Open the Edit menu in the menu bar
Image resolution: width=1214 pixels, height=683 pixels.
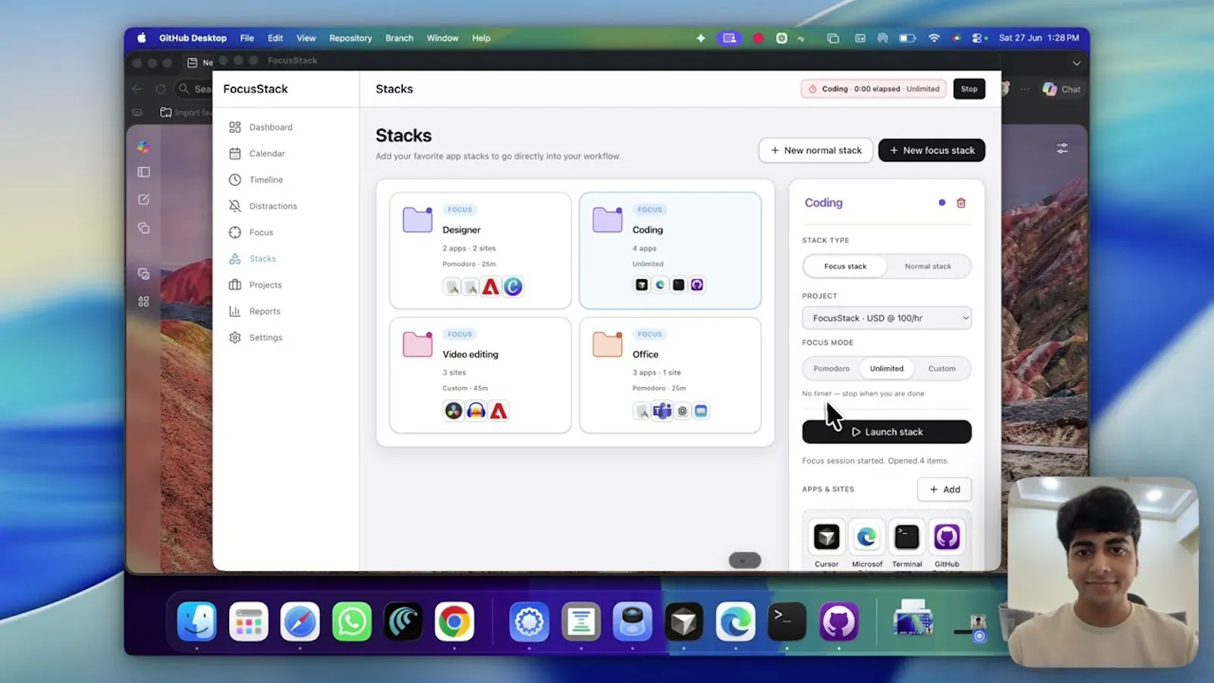click(x=275, y=38)
